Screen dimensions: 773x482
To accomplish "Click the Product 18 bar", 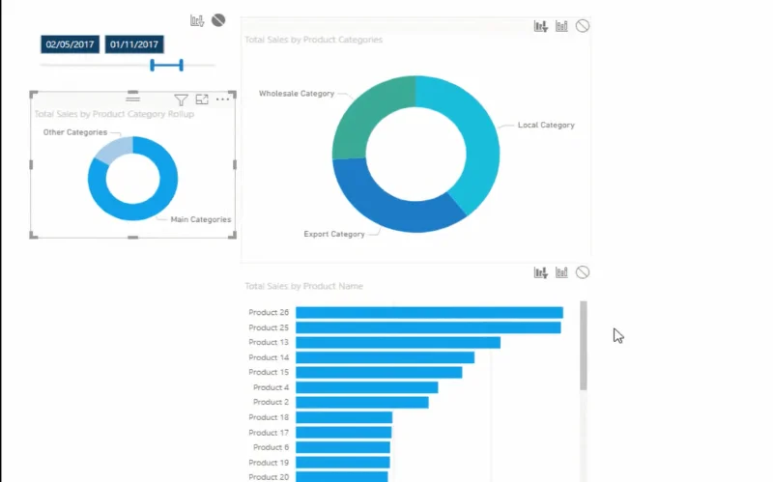I will 344,417.
